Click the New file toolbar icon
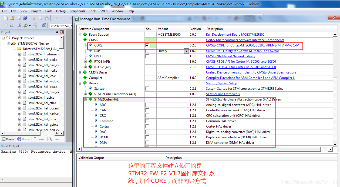Viewport: 340px width, 187px height. pos(6,18)
